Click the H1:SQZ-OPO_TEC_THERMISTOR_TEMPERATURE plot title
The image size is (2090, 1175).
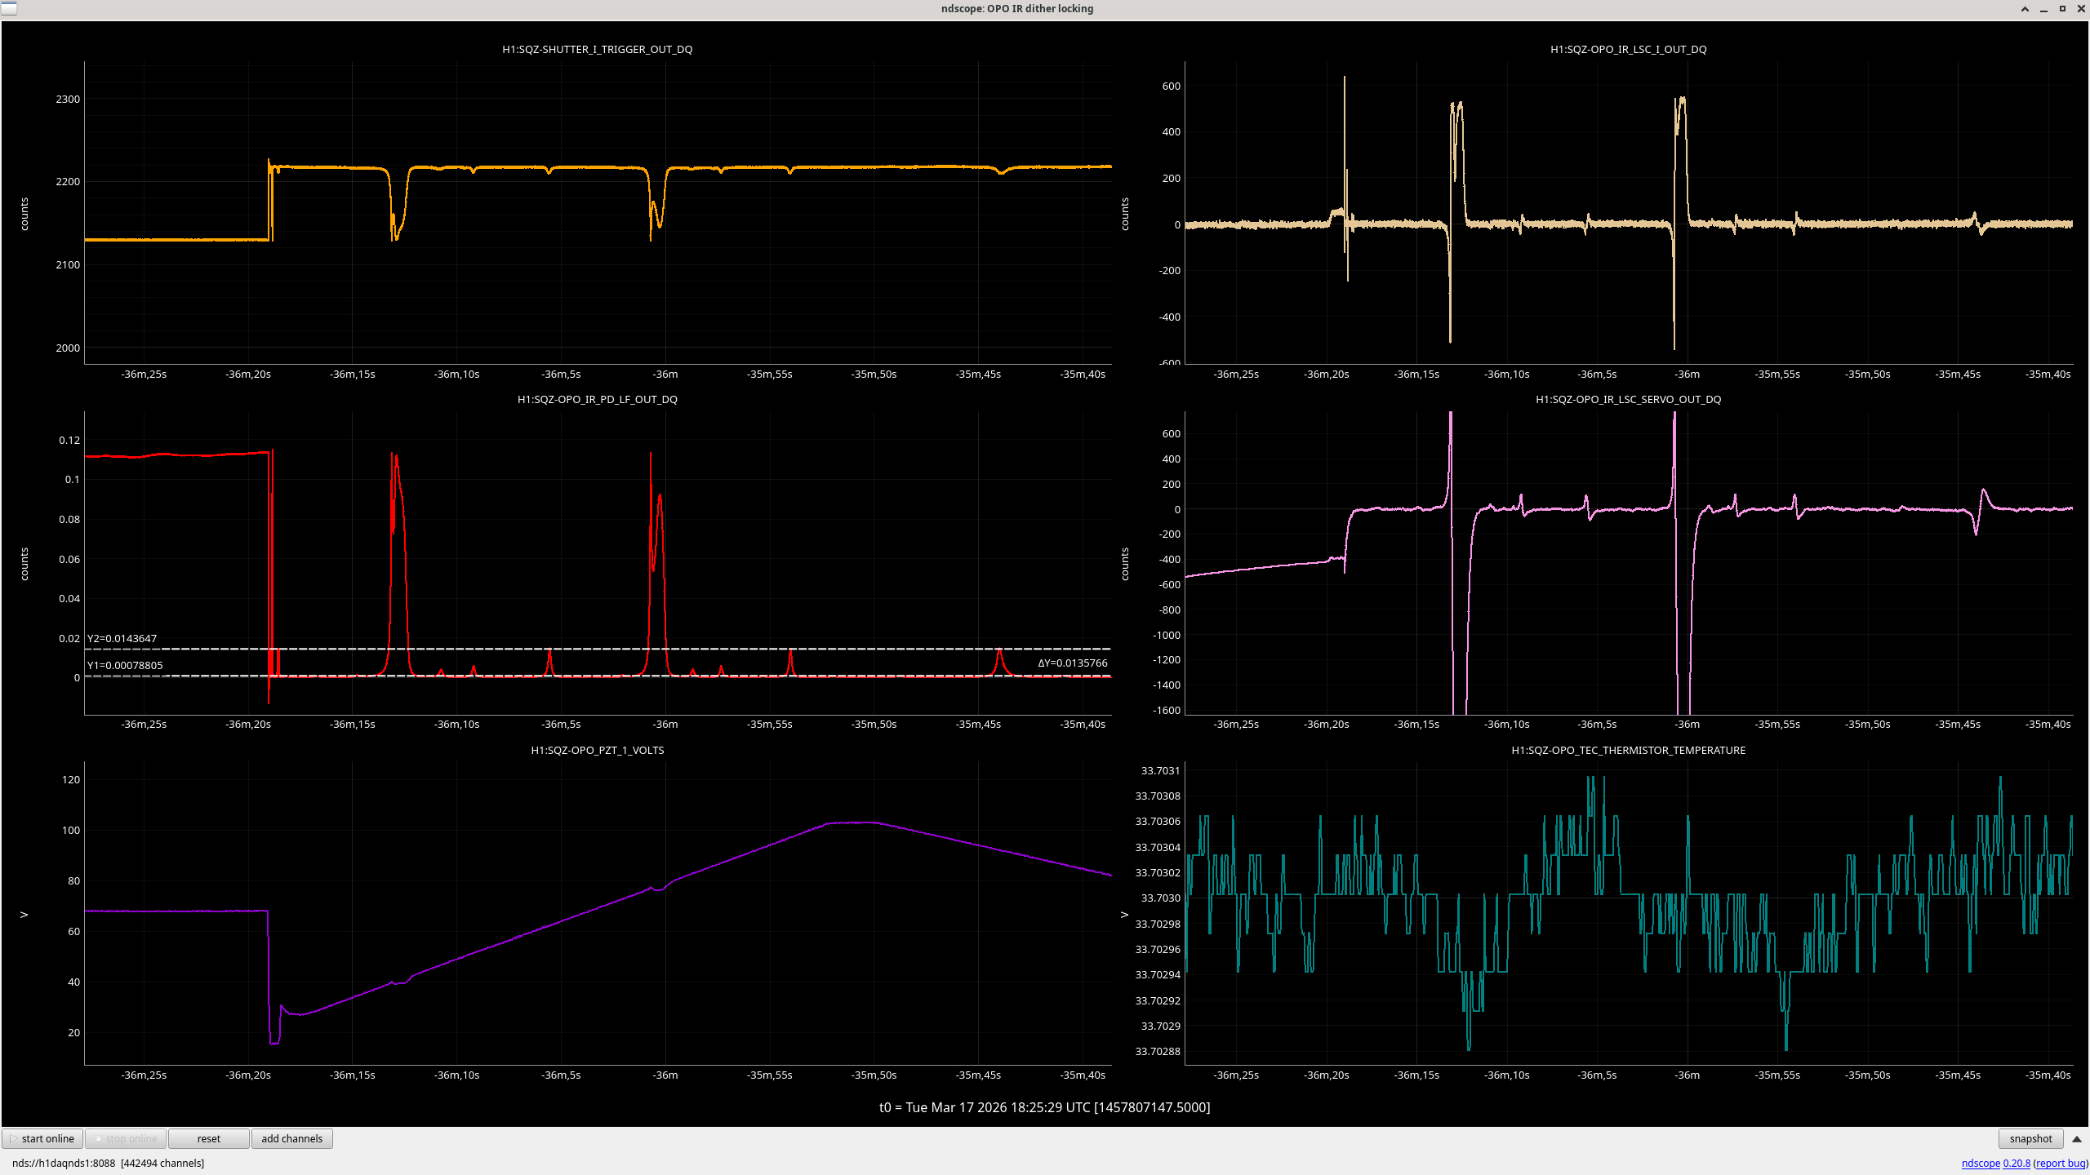coord(1628,750)
